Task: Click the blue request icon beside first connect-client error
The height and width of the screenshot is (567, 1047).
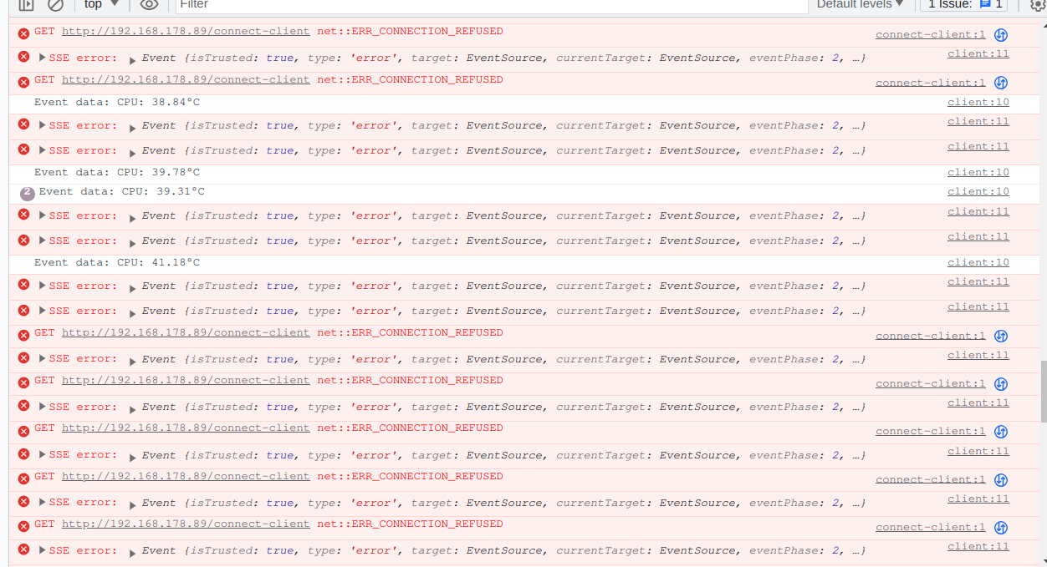Action: (1001, 34)
